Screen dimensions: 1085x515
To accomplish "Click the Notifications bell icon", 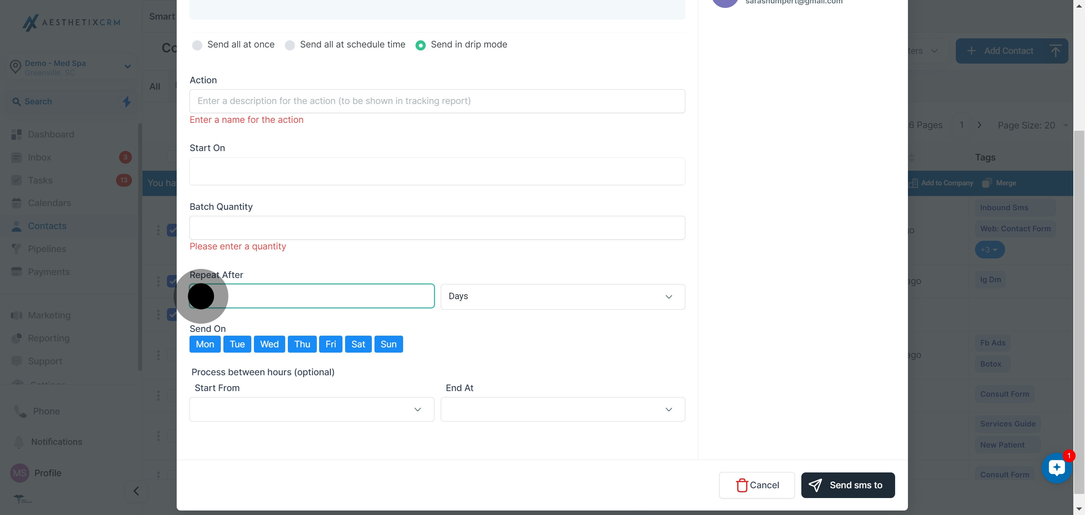I will pyautogui.click(x=19, y=442).
